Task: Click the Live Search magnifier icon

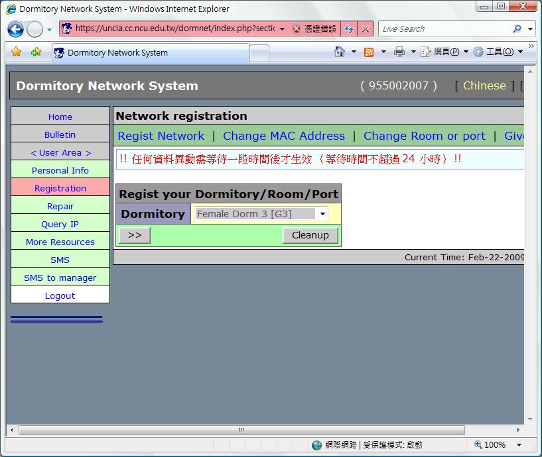Action: pyautogui.click(x=517, y=29)
